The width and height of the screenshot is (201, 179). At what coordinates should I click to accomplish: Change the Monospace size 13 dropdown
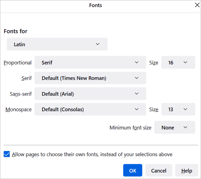coord(178,109)
